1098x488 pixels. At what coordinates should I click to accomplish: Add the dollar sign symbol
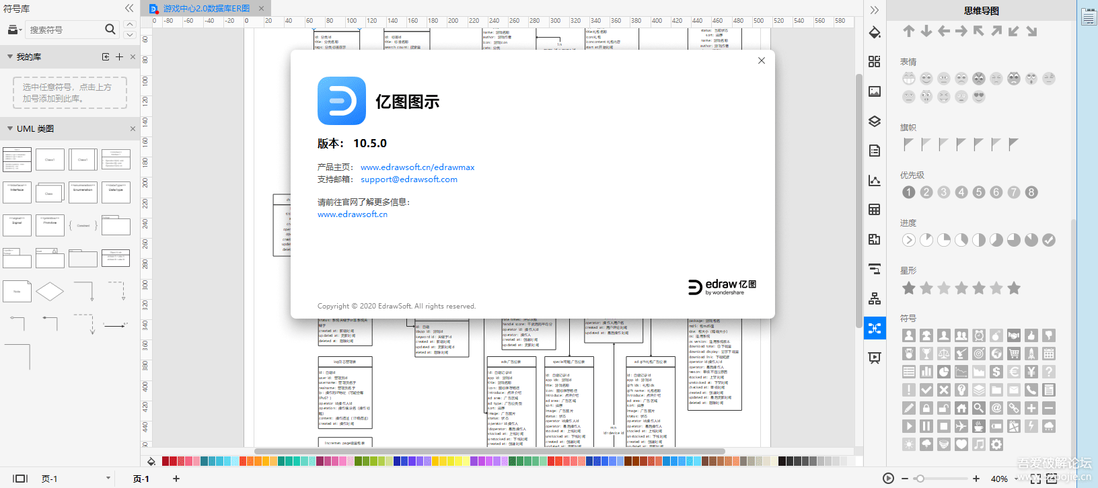tap(996, 372)
